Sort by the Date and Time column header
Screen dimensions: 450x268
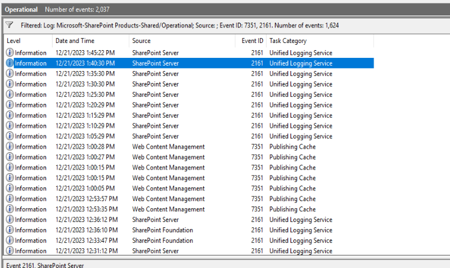point(91,41)
